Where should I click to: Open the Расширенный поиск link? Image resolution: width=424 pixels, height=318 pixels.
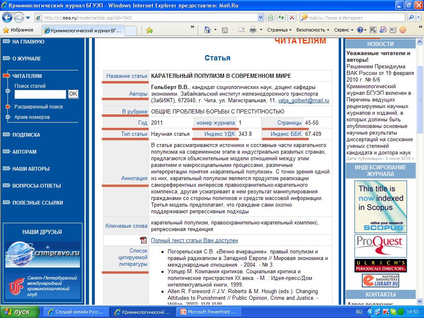point(39,107)
